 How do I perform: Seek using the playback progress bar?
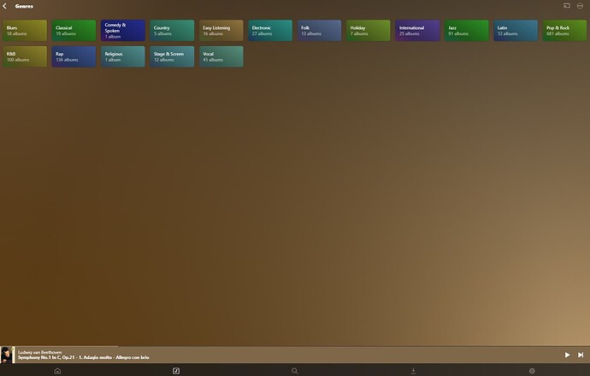[295, 346]
